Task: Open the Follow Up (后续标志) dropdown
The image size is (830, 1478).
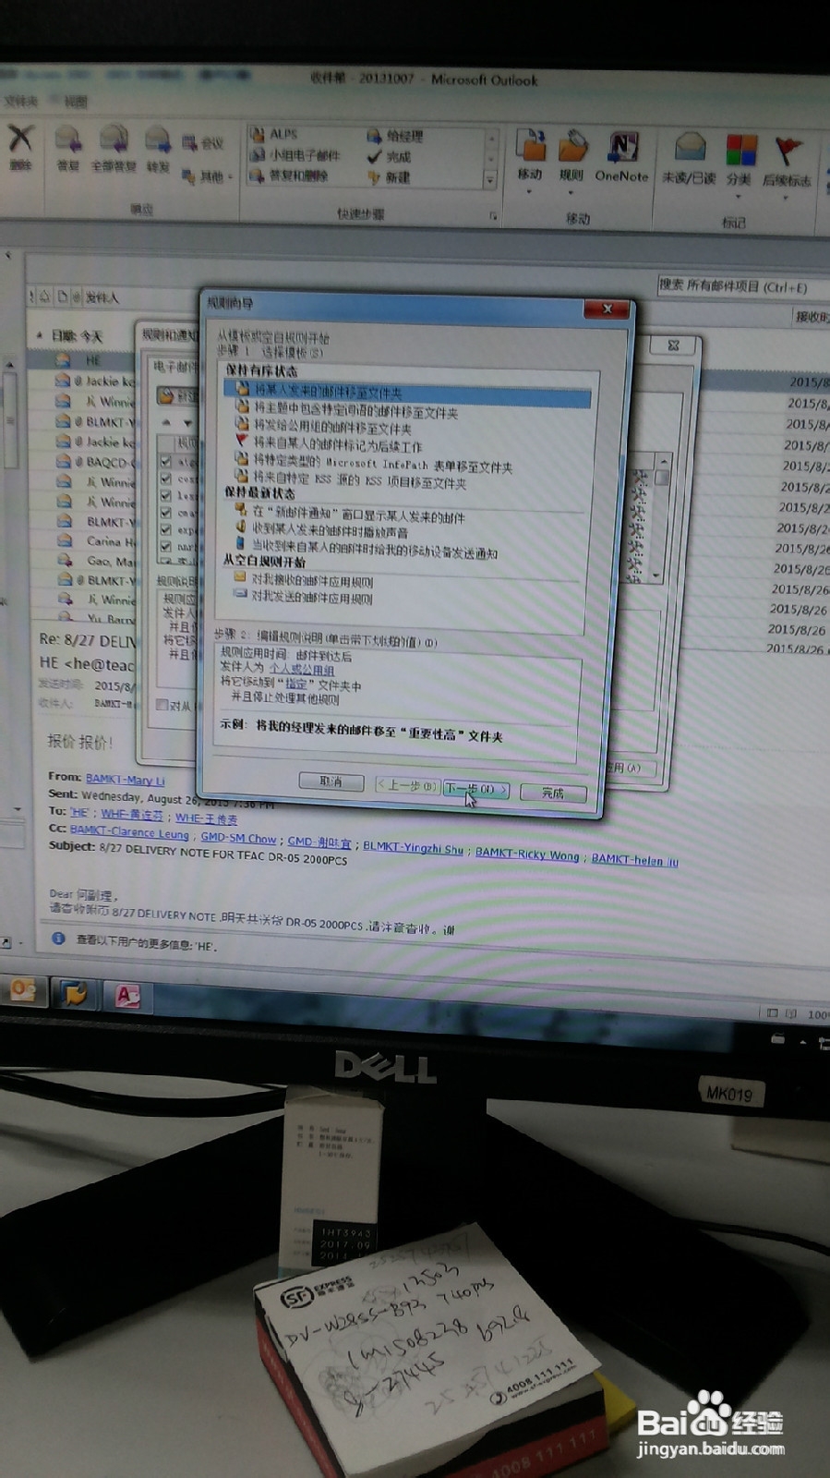Action: point(786,197)
